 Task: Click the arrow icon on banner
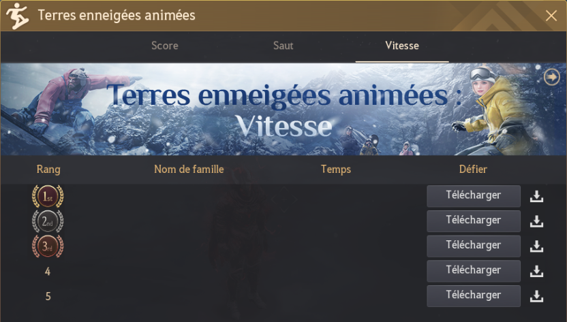[x=552, y=77]
